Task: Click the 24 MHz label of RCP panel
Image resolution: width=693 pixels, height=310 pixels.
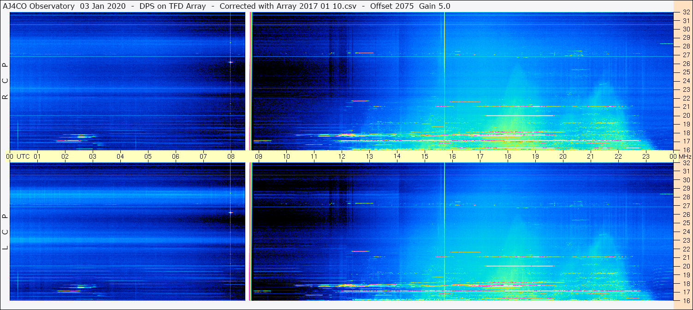Action: click(686, 81)
